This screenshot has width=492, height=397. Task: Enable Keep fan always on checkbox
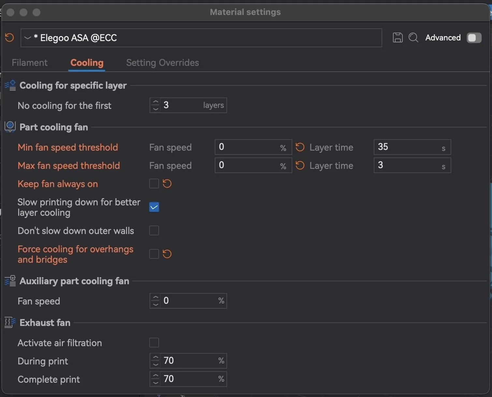tap(154, 184)
